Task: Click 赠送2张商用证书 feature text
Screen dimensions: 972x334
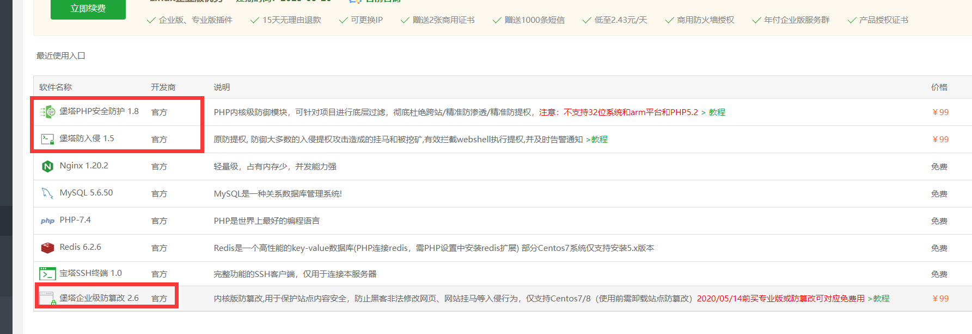Action: (x=443, y=20)
